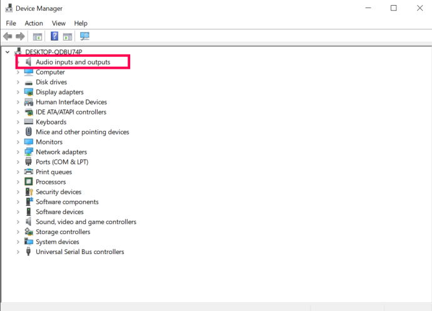Click the Forward arrow toolbar icon
432x311 pixels.
point(20,36)
